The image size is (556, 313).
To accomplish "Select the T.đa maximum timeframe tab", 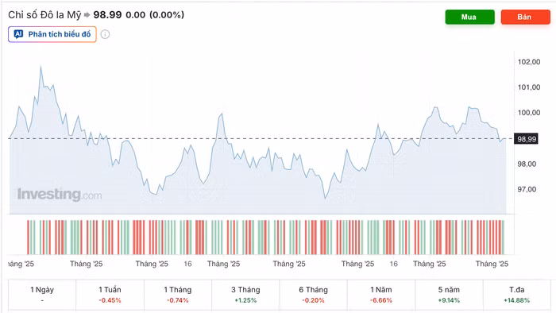I will point(516,295).
